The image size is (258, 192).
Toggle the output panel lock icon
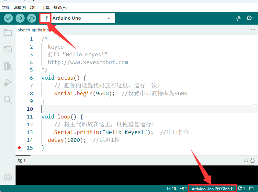tap(252, 160)
